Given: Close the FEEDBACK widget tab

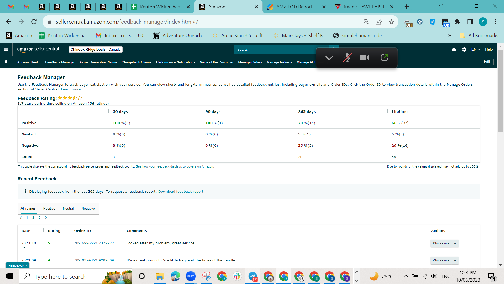Looking at the screenshot, I should coord(27,266).
